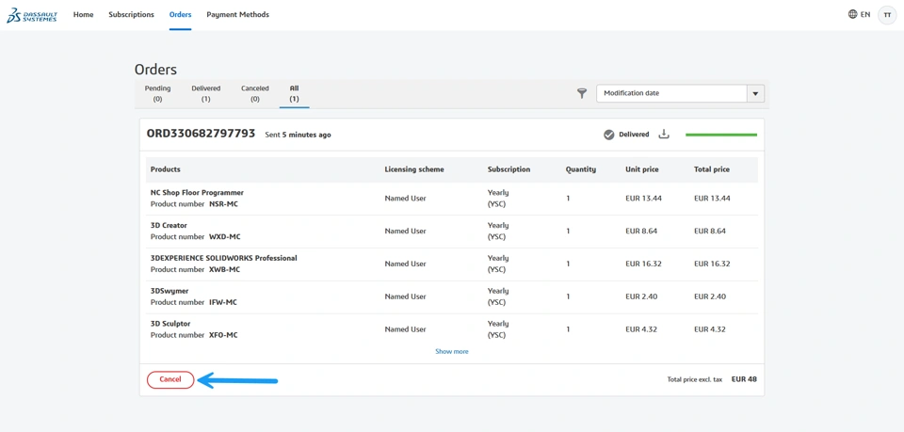
Task: Click the Dassault Systèmes logo
Action: pyautogui.click(x=32, y=15)
